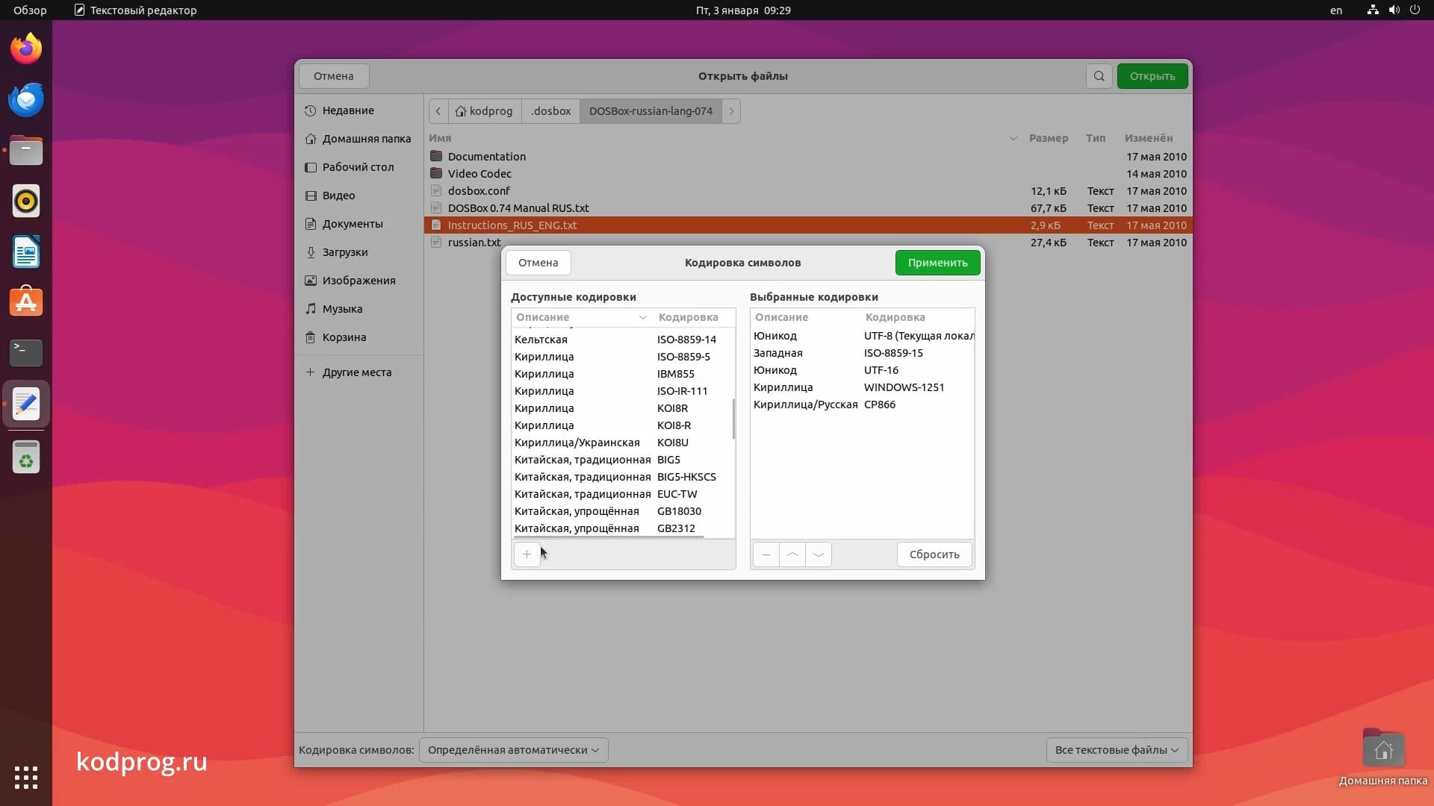Screen dimensions: 1434x806
Task: Launch Rhythmbox from the dock
Action: pyautogui.click(x=26, y=201)
